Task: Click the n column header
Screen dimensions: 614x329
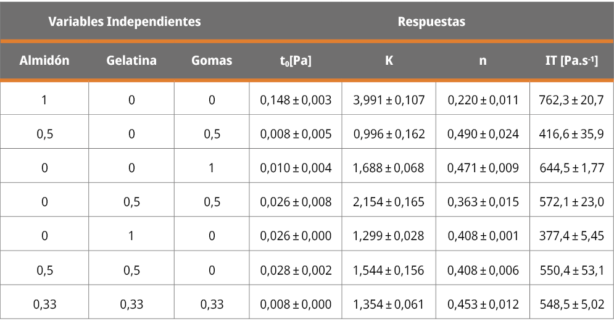Action: (x=483, y=60)
